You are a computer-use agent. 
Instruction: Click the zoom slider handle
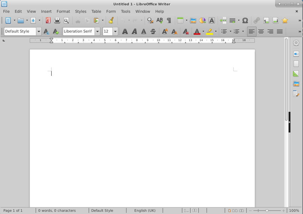(267, 210)
